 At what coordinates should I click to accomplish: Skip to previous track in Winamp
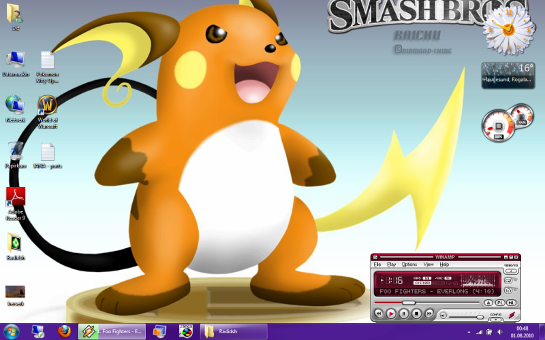click(378, 313)
